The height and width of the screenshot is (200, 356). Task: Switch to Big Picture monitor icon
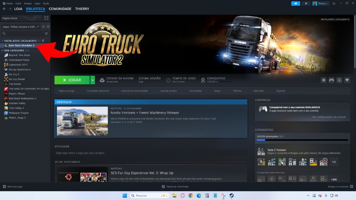click(x=334, y=4)
